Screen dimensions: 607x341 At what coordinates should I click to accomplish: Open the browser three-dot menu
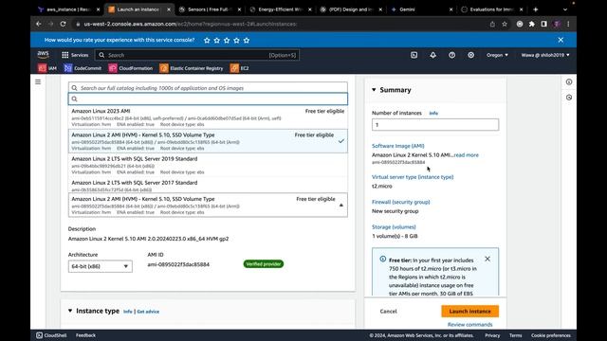pyautogui.click(x=568, y=24)
